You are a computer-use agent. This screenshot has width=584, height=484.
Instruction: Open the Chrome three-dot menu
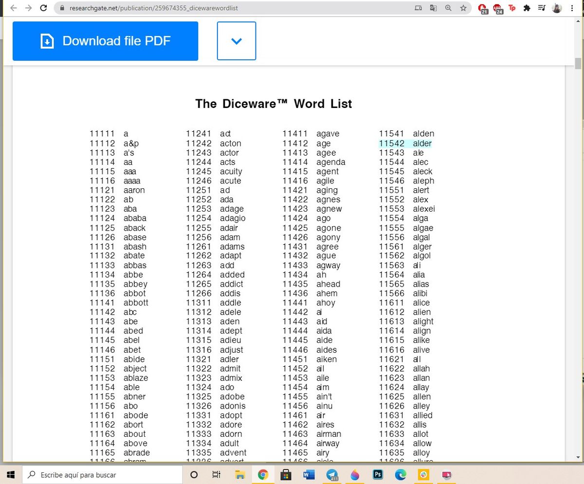pos(572,8)
